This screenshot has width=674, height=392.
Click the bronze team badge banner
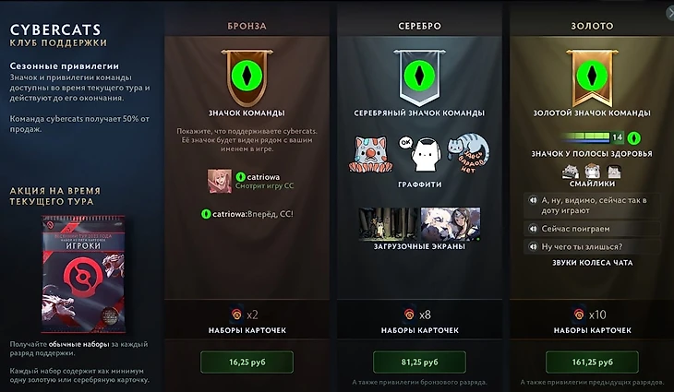pyautogui.click(x=247, y=77)
